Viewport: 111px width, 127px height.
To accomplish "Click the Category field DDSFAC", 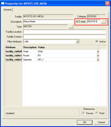I will point(96,16).
